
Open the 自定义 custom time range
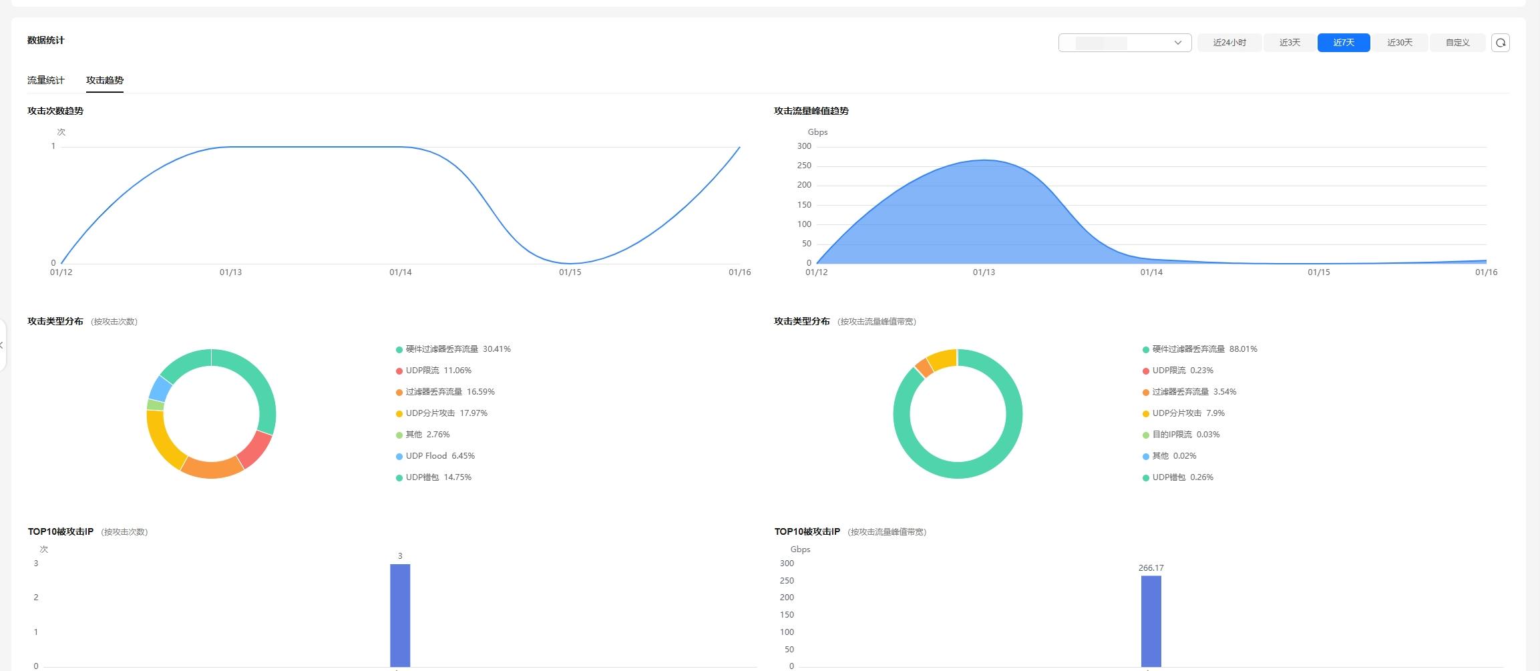click(1457, 43)
